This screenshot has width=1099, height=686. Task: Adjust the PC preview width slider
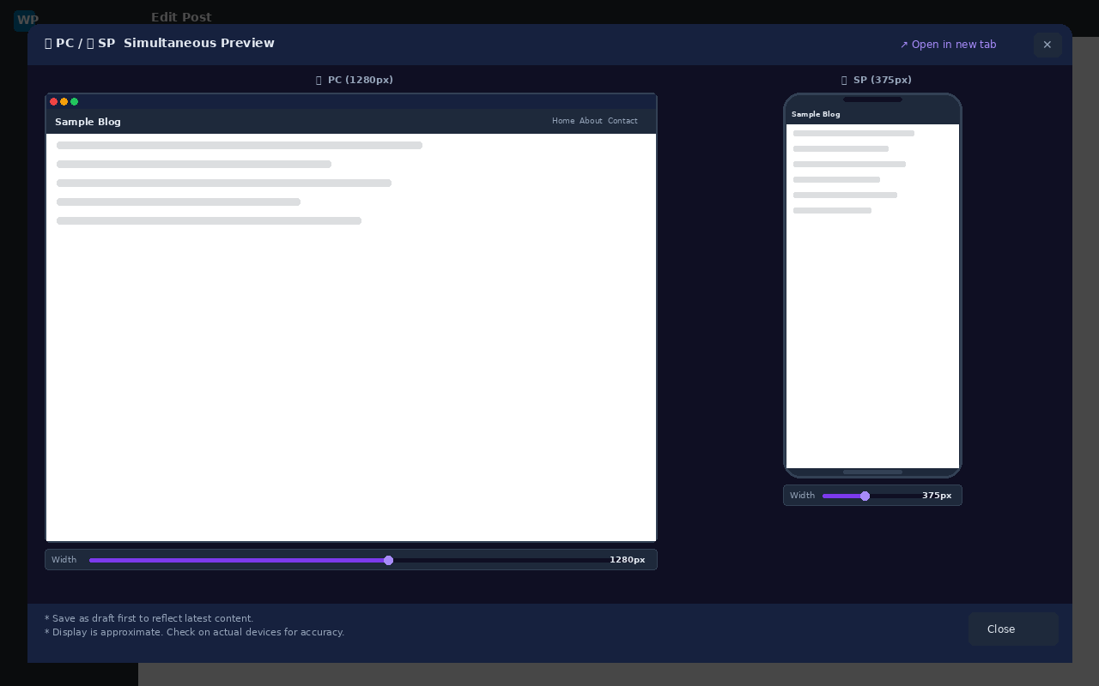[389, 560]
